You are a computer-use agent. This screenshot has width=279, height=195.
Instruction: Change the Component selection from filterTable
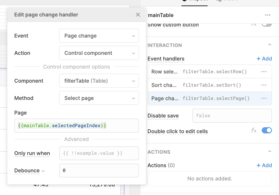[x=99, y=81]
